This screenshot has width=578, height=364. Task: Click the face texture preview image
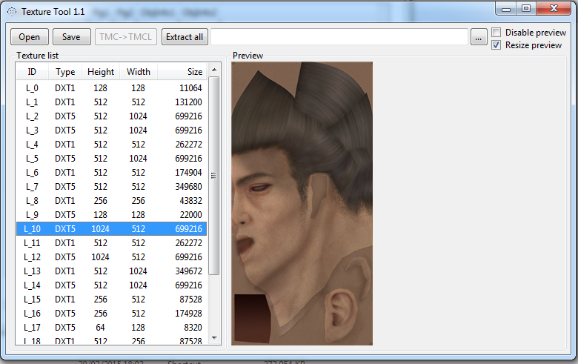coord(302,203)
